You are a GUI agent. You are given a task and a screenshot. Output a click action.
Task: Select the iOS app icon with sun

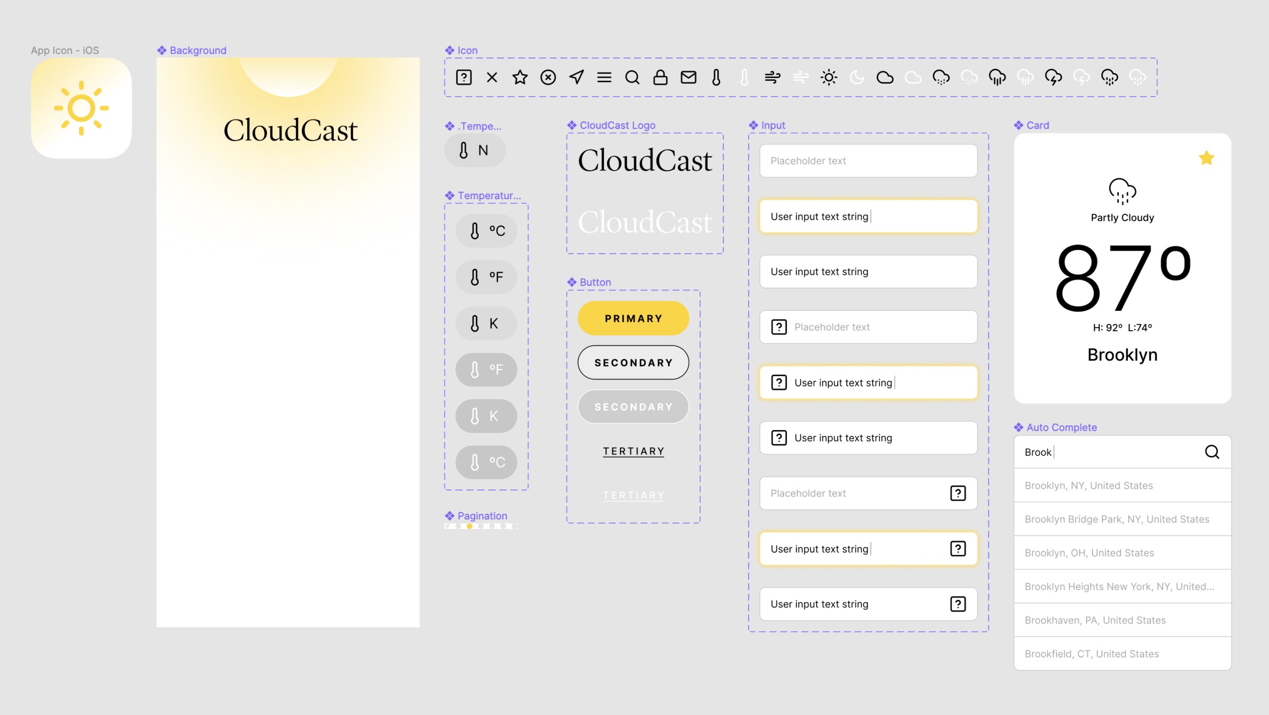[81, 108]
